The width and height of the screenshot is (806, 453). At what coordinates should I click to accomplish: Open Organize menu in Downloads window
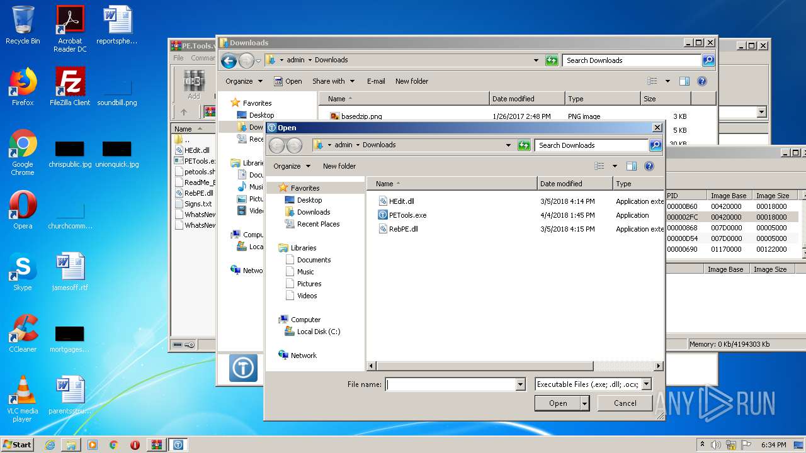point(244,81)
